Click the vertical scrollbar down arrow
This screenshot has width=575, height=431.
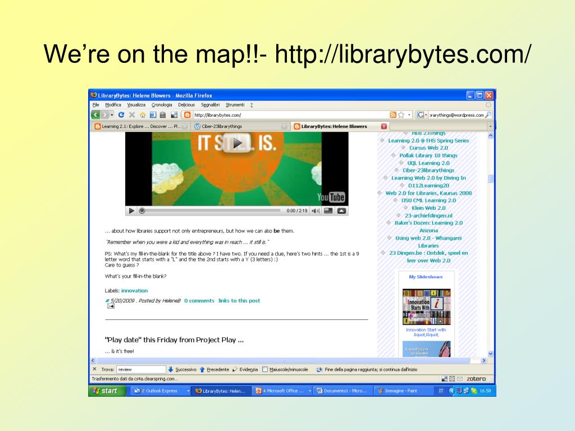[x=491, y=354]
